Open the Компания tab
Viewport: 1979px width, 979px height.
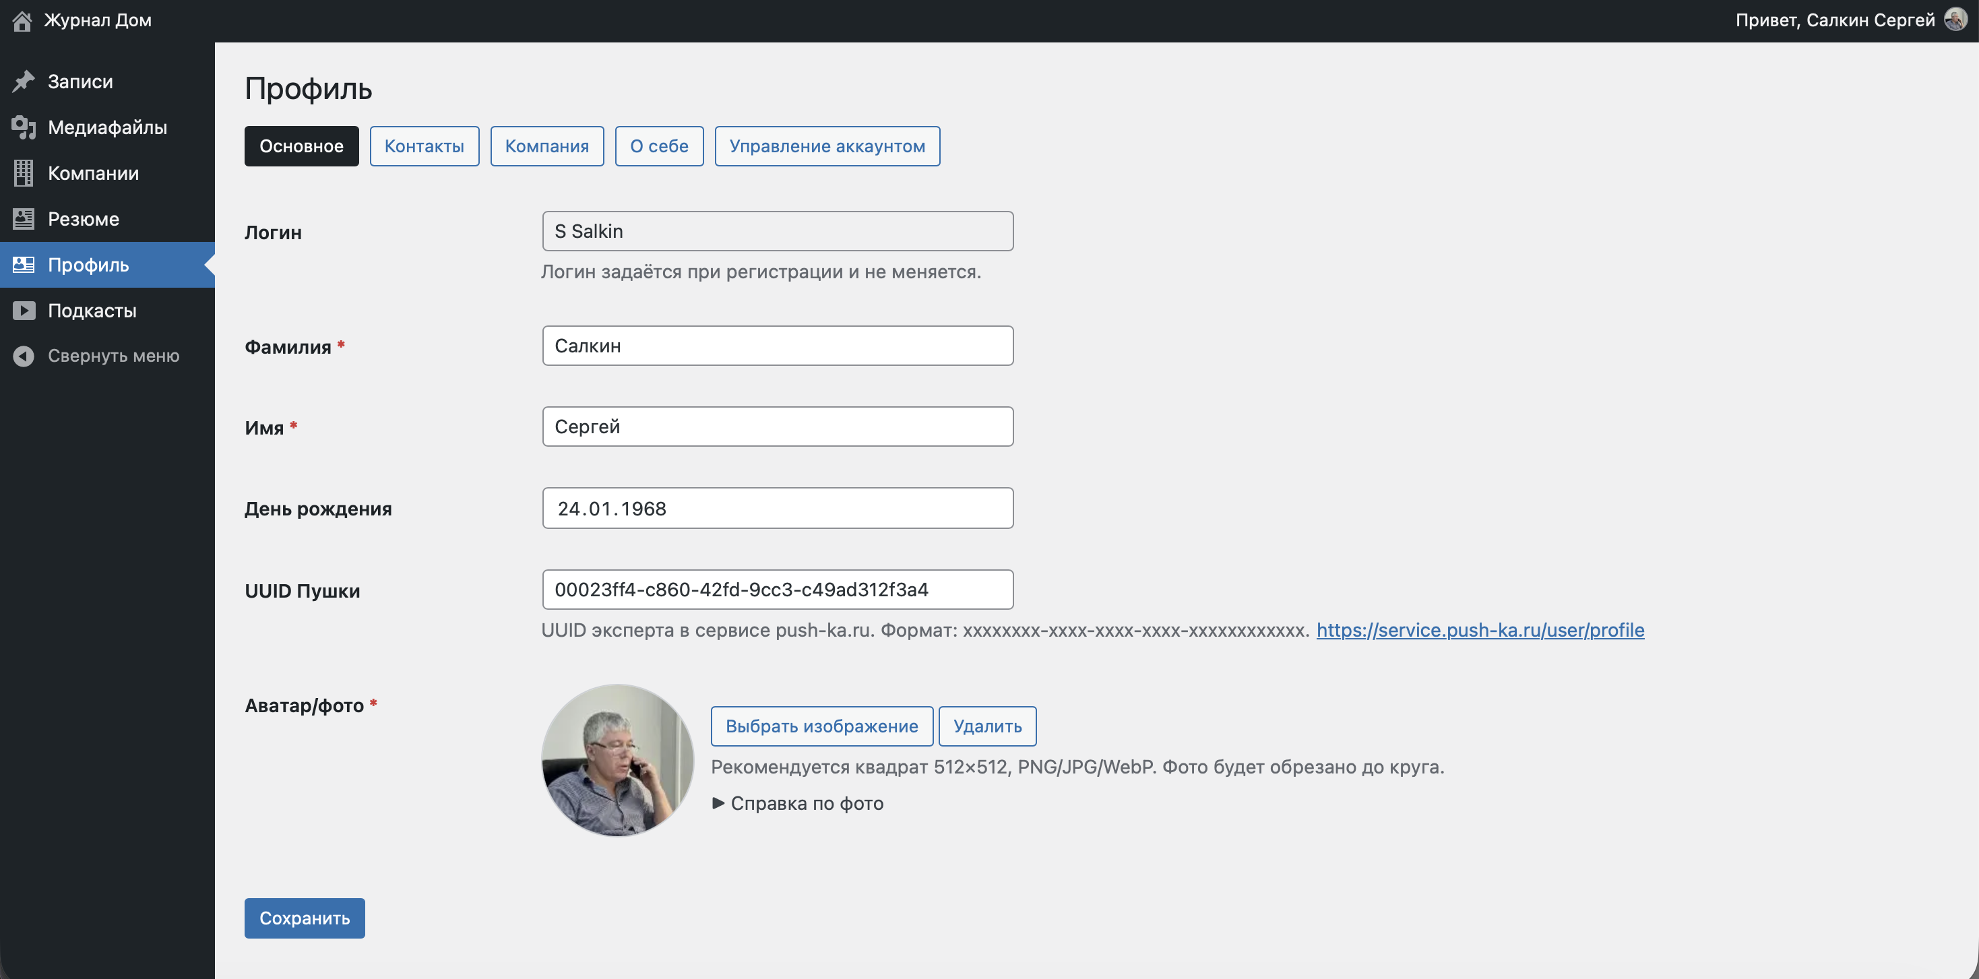pyautogui.click(x=546, y=146)
